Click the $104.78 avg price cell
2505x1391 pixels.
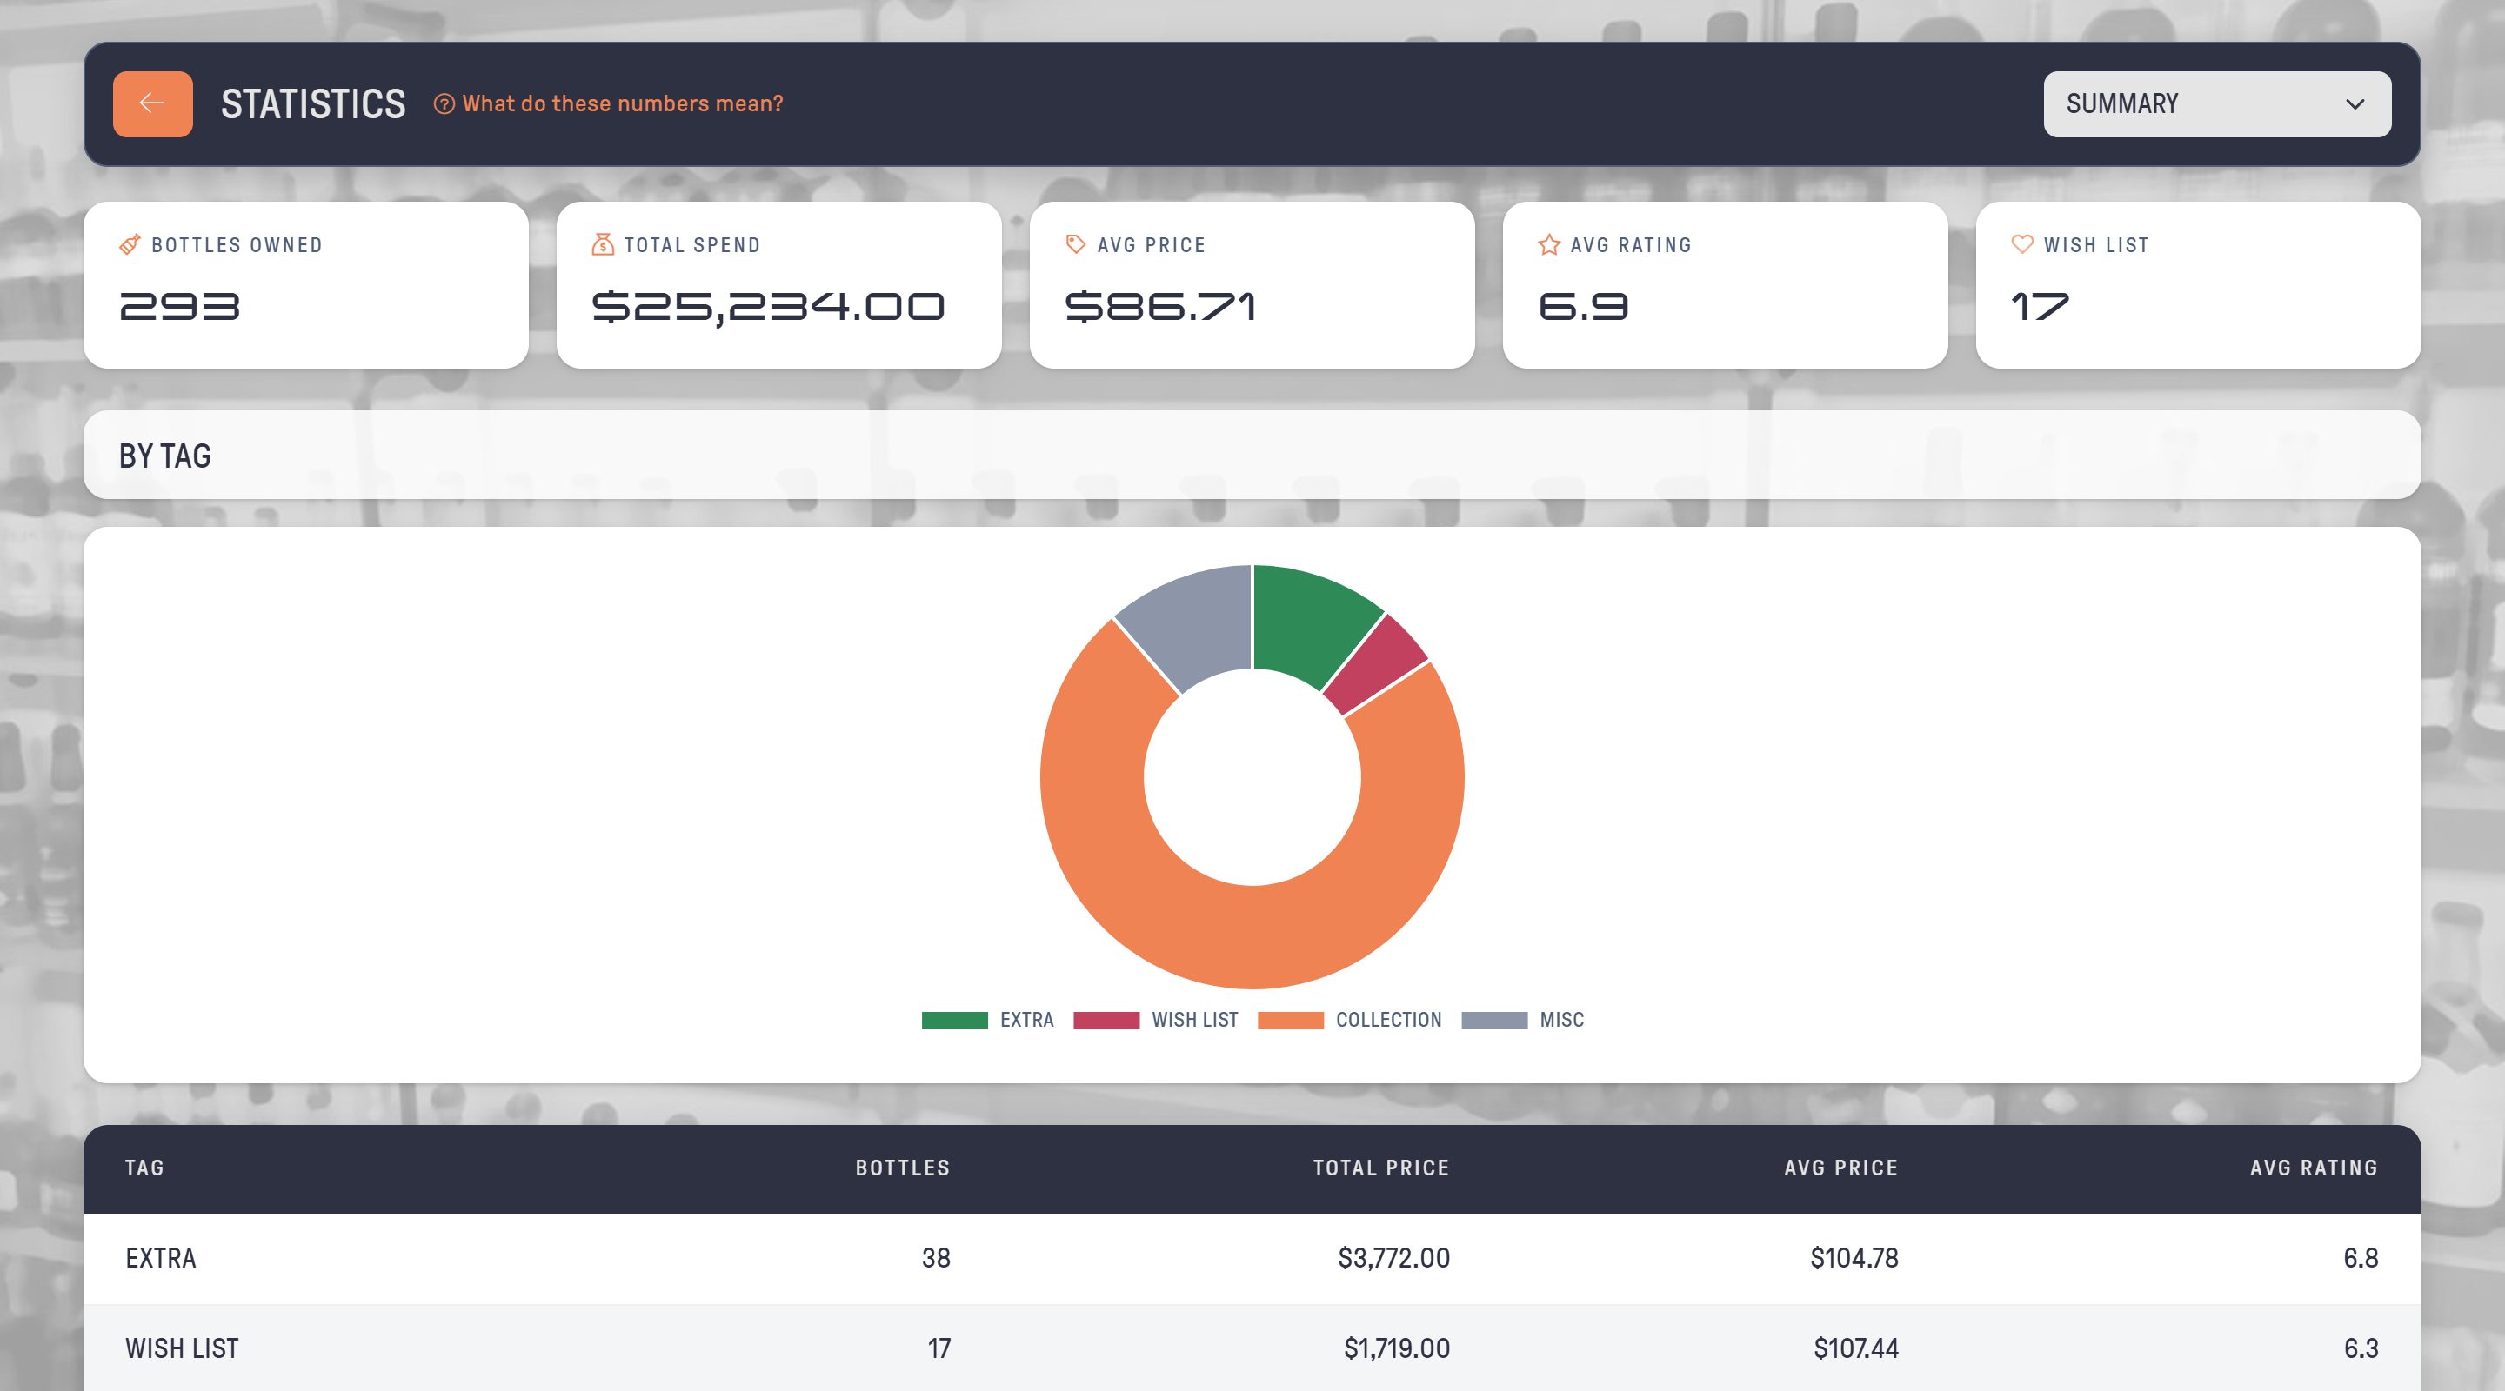pos(1854,1259)
